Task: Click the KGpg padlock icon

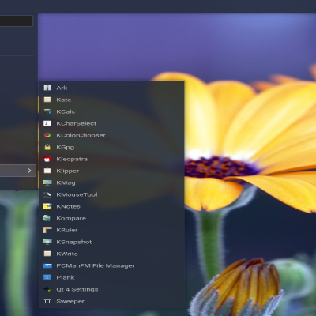Action: click(x=47, y=147)
